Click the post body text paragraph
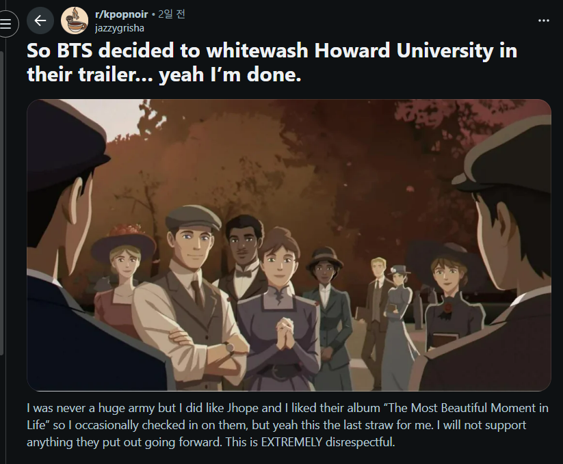This screenshot has height=464, width=563. coord(287,425)
